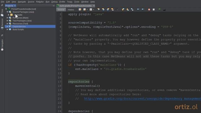Viewport: 201px width, 113px height.
Task: Stop macro recording with square icon
Action: click(154, 9)
